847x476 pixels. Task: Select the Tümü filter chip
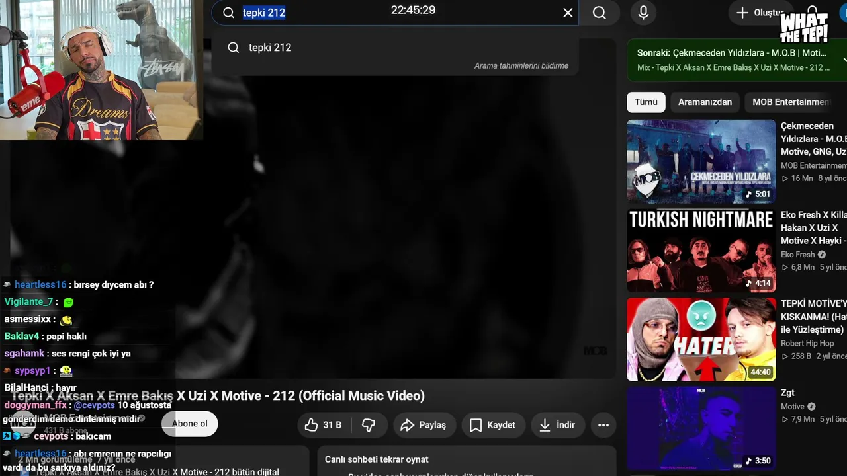point(646,102)
